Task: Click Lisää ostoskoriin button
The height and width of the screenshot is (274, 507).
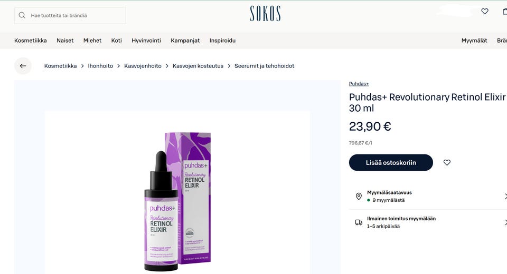Action: (x=391, y=163)
